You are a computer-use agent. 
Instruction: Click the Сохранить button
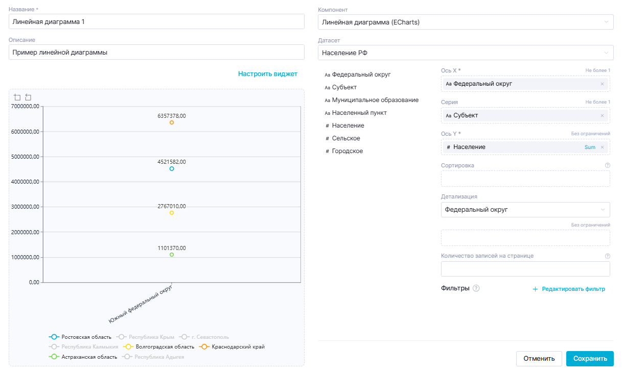590,359
